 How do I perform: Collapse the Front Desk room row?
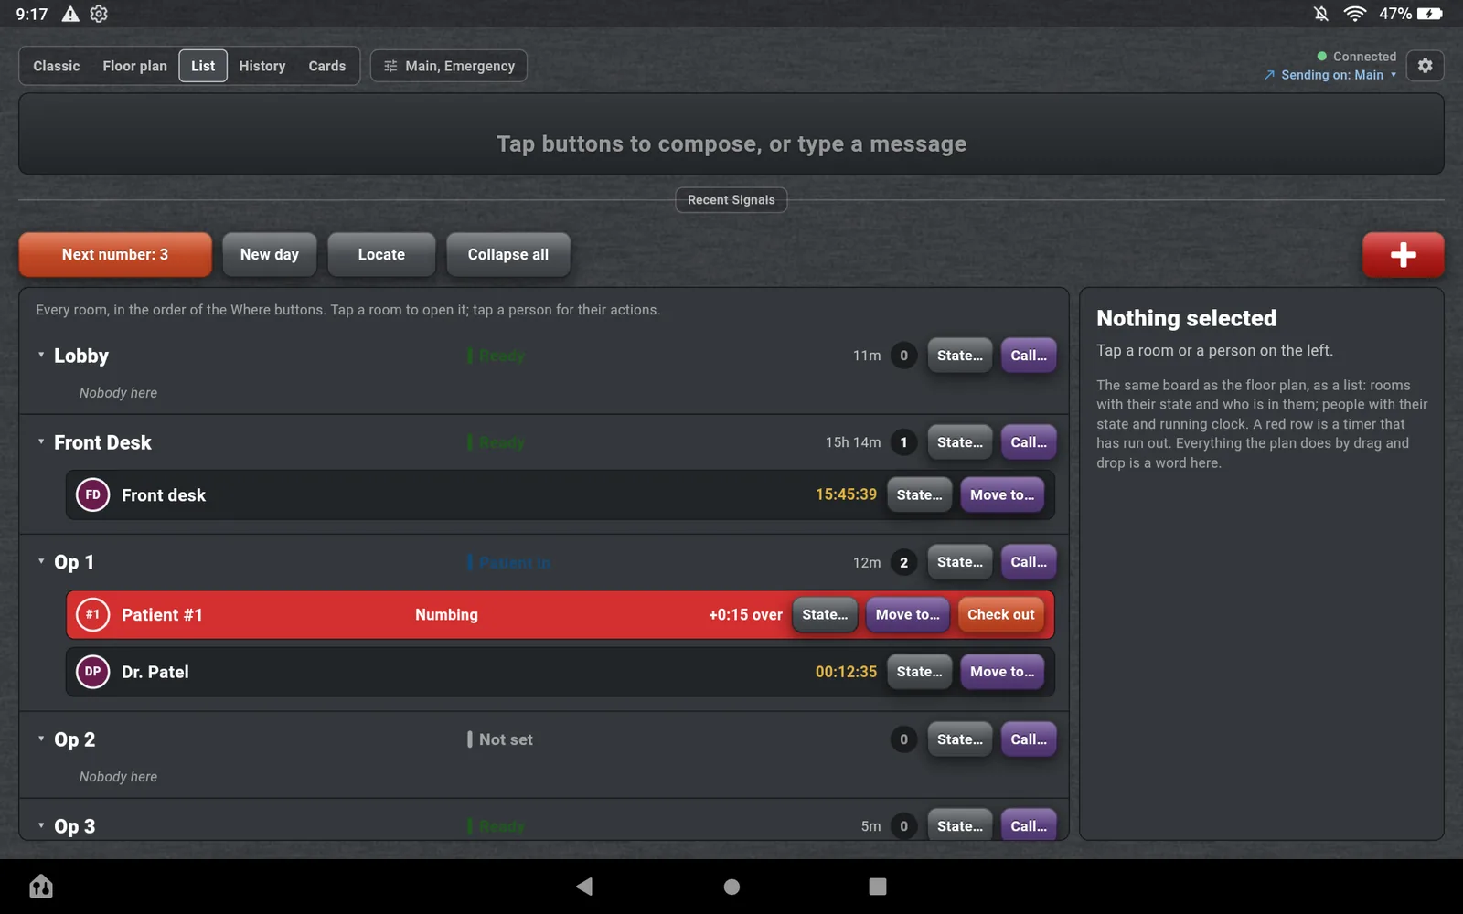(41, 441)
